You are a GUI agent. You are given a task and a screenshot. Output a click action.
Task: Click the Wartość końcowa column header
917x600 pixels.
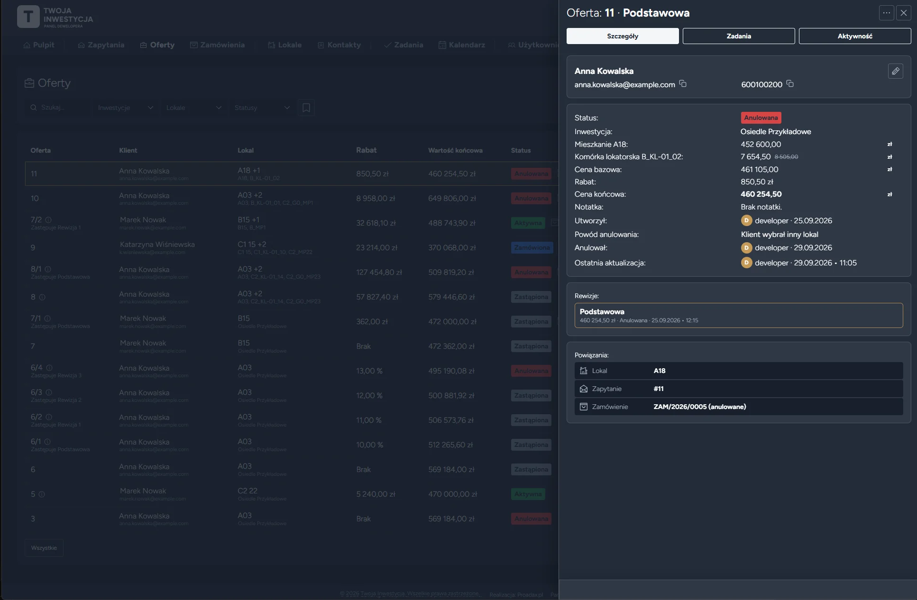click(455, 150)
